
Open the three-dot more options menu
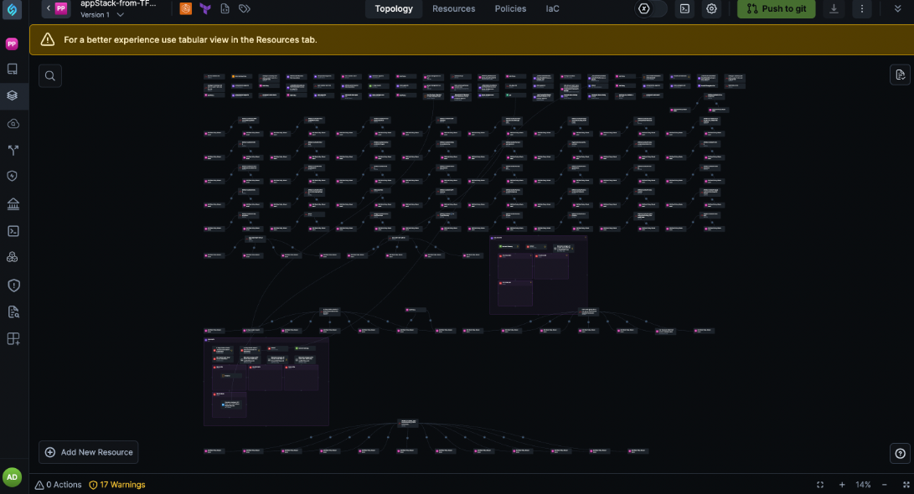[861, 8]
